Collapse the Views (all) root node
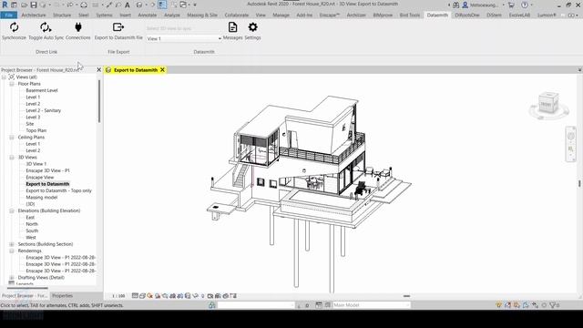This screenshot has height=328, width=583. pyautogui.click(x=4, y=77)
